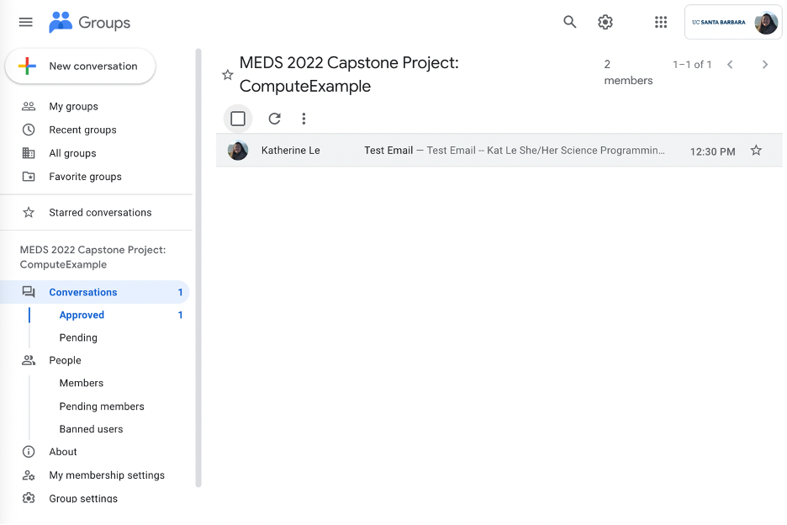
Task: Start a New conversation
Action: (81, 66)
